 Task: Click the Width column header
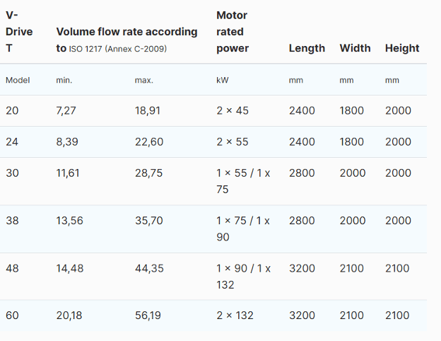(x=355, y=48)
